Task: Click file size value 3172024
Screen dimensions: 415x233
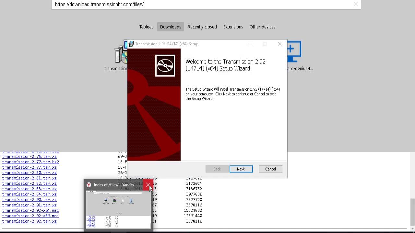Action: click(194, 183)
